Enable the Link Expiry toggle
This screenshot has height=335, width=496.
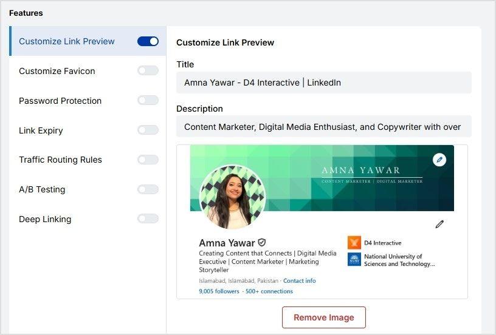pyautogui.click(x=148, y=130)
